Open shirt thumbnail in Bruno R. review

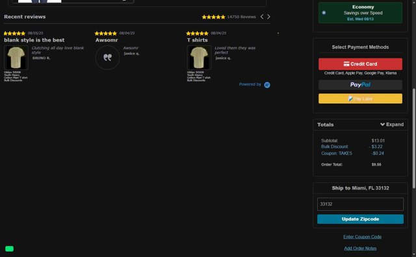pyautogui.click(x=16, y=58)
